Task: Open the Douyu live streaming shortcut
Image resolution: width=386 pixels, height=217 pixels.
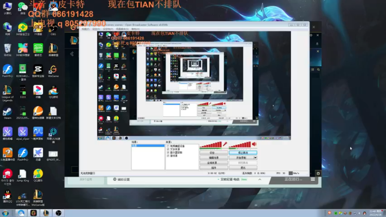Action: [7, 154]
